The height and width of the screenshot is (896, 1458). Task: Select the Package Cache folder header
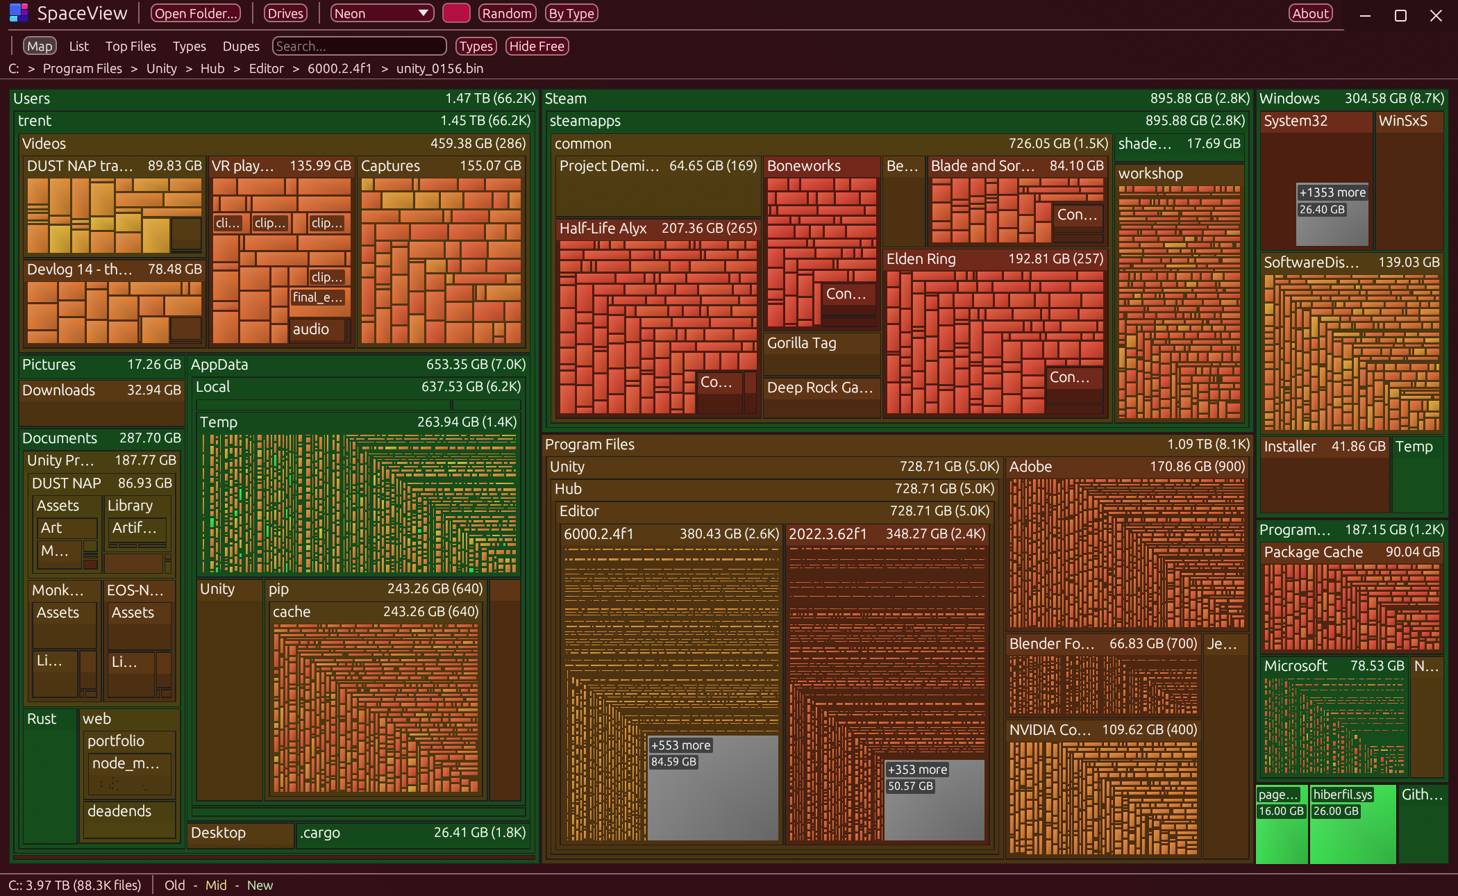coord(1352,552)
